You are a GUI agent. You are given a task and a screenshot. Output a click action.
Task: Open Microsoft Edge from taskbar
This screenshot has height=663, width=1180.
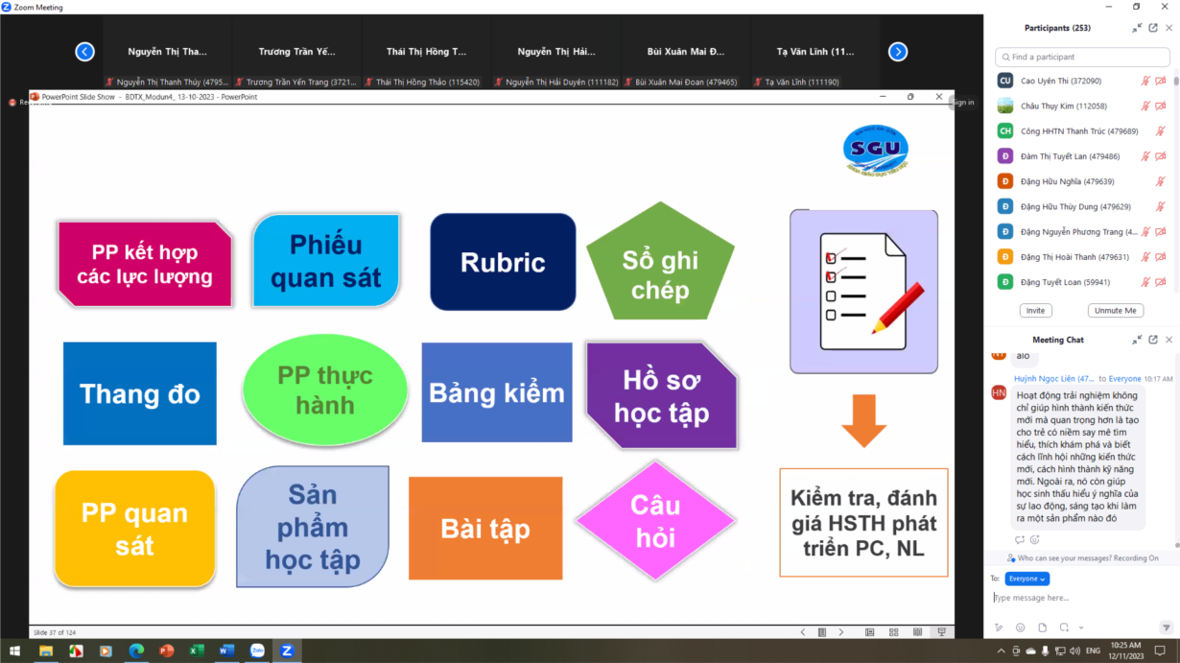[135, 651]
